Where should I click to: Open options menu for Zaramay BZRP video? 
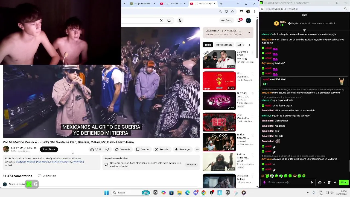coord(252,52)
